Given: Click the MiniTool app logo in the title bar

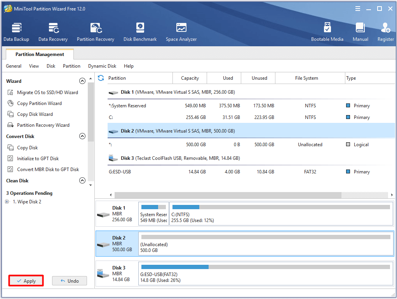Looking at the screenshot, I should (x=8, y=9).
